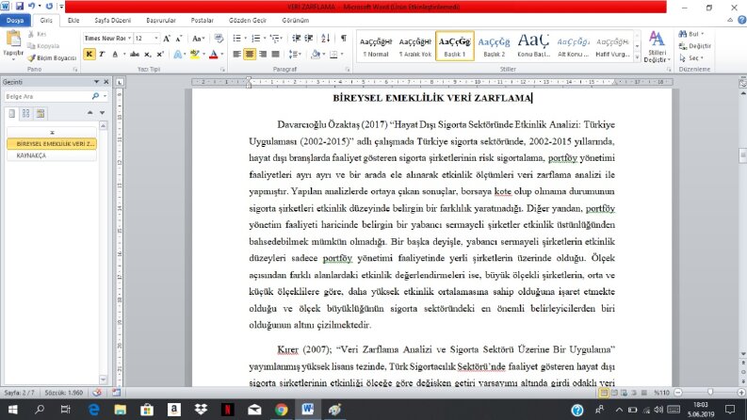Justify the paragraph text
The width and height of the screenshot is (747, 420).
[275, 55]
